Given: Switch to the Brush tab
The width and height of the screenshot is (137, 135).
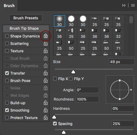Looking at the screenshot, I should (x=9, y=6).
